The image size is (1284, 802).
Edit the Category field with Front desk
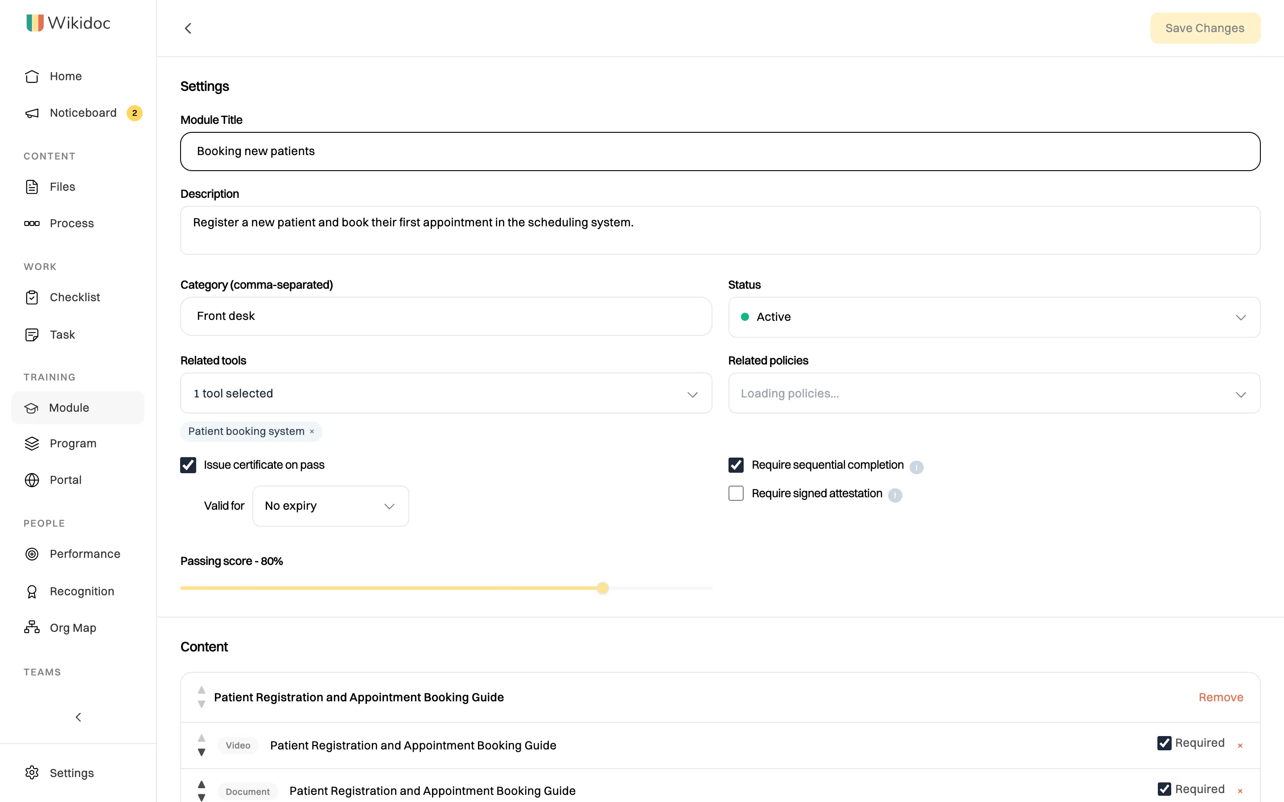point(446,316)
